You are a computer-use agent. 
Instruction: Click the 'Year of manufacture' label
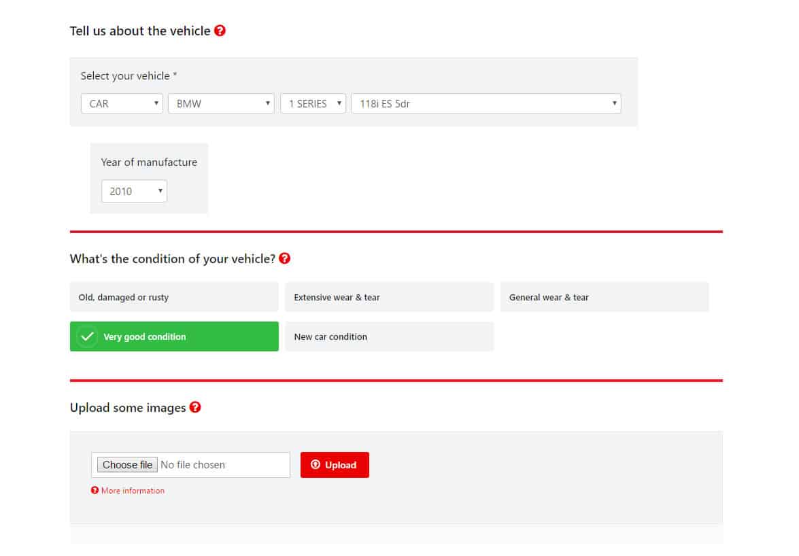click(149, 162)
